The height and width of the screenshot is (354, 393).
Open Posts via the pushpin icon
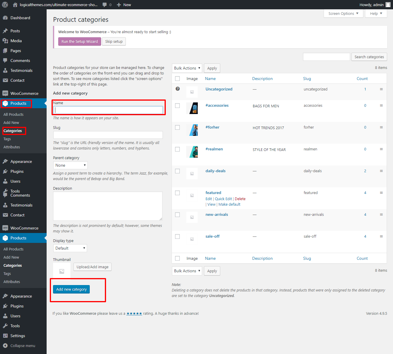[x=5, y=31]
